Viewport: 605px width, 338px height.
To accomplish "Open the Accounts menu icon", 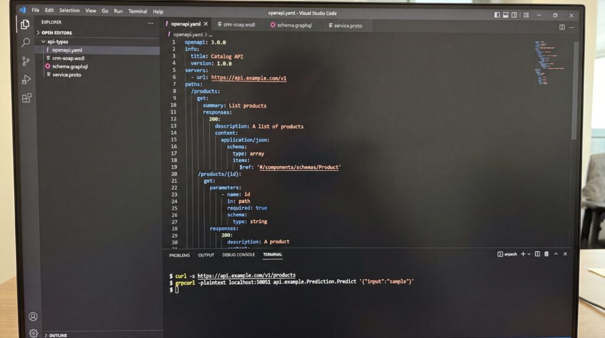I will tap(33, 316).
